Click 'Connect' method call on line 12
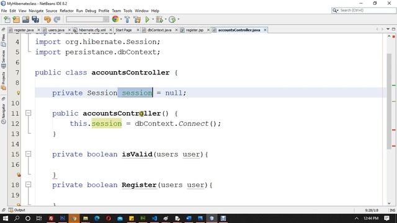 (x=194, y=124)
